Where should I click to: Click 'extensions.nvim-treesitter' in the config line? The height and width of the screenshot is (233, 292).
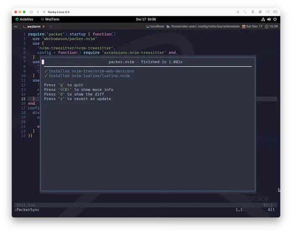tap(134, 52)
